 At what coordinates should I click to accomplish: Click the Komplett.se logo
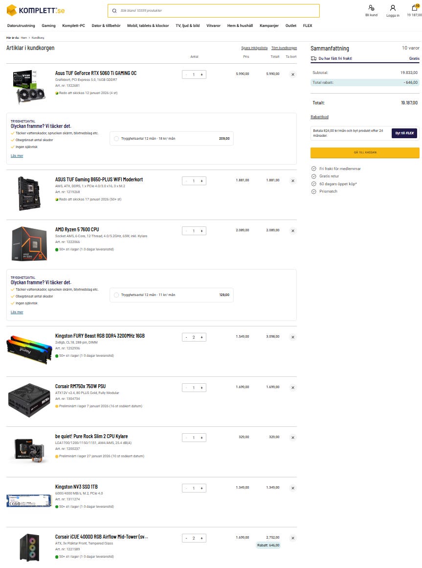pos(35,10)
